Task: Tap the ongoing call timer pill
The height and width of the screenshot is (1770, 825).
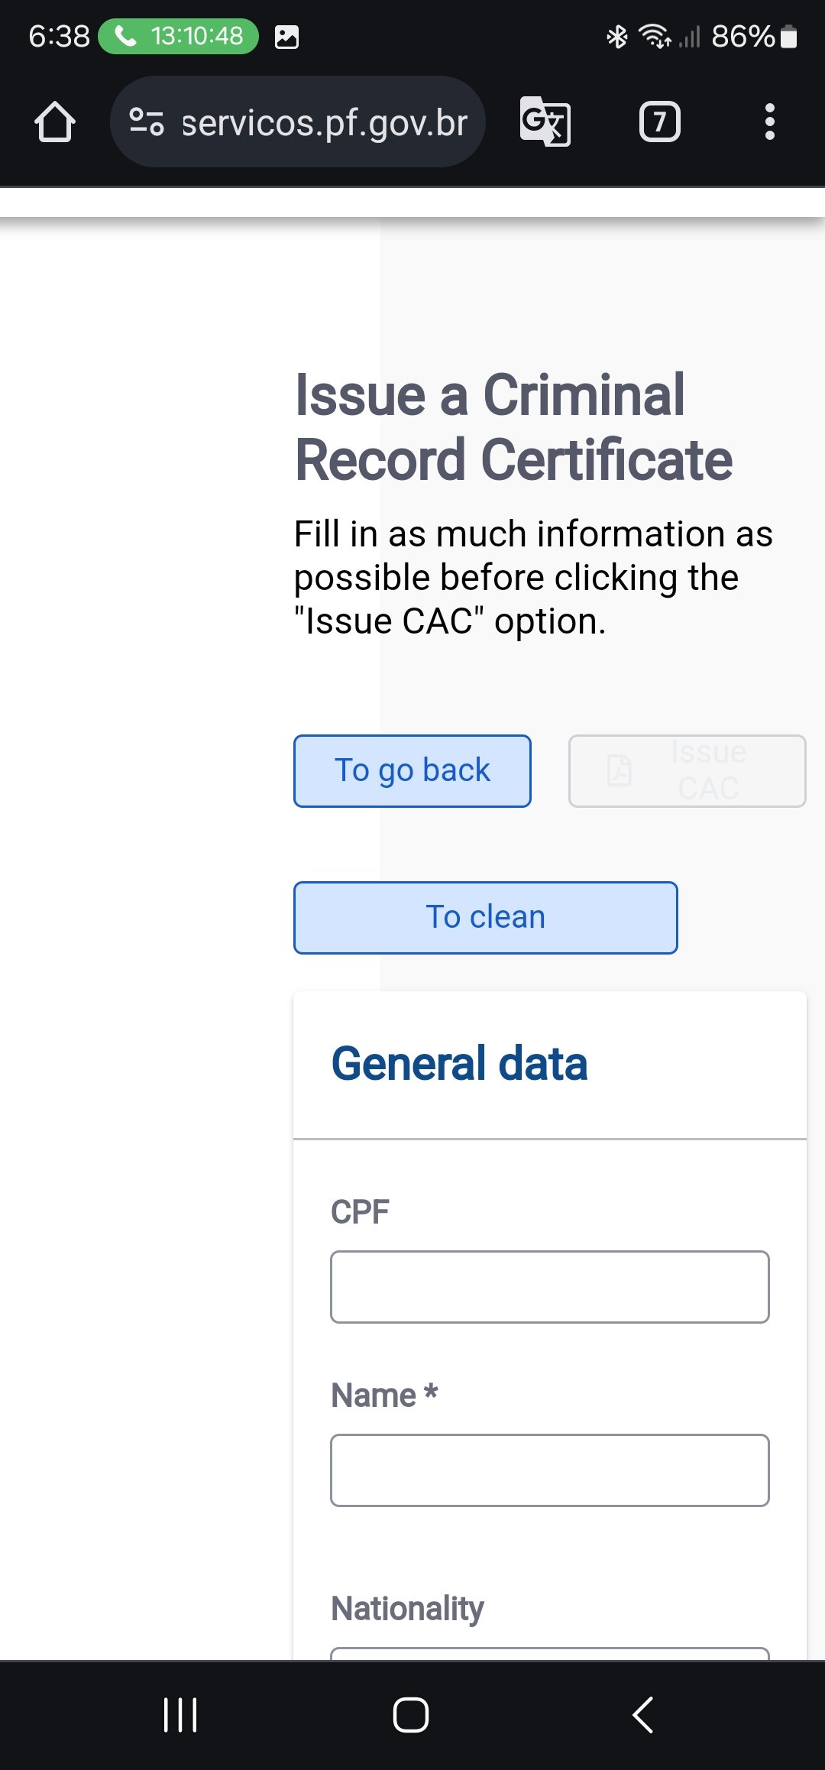Action: [x=179, y=36]
